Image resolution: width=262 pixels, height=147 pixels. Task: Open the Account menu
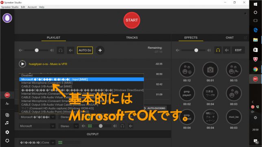(32, 7)
